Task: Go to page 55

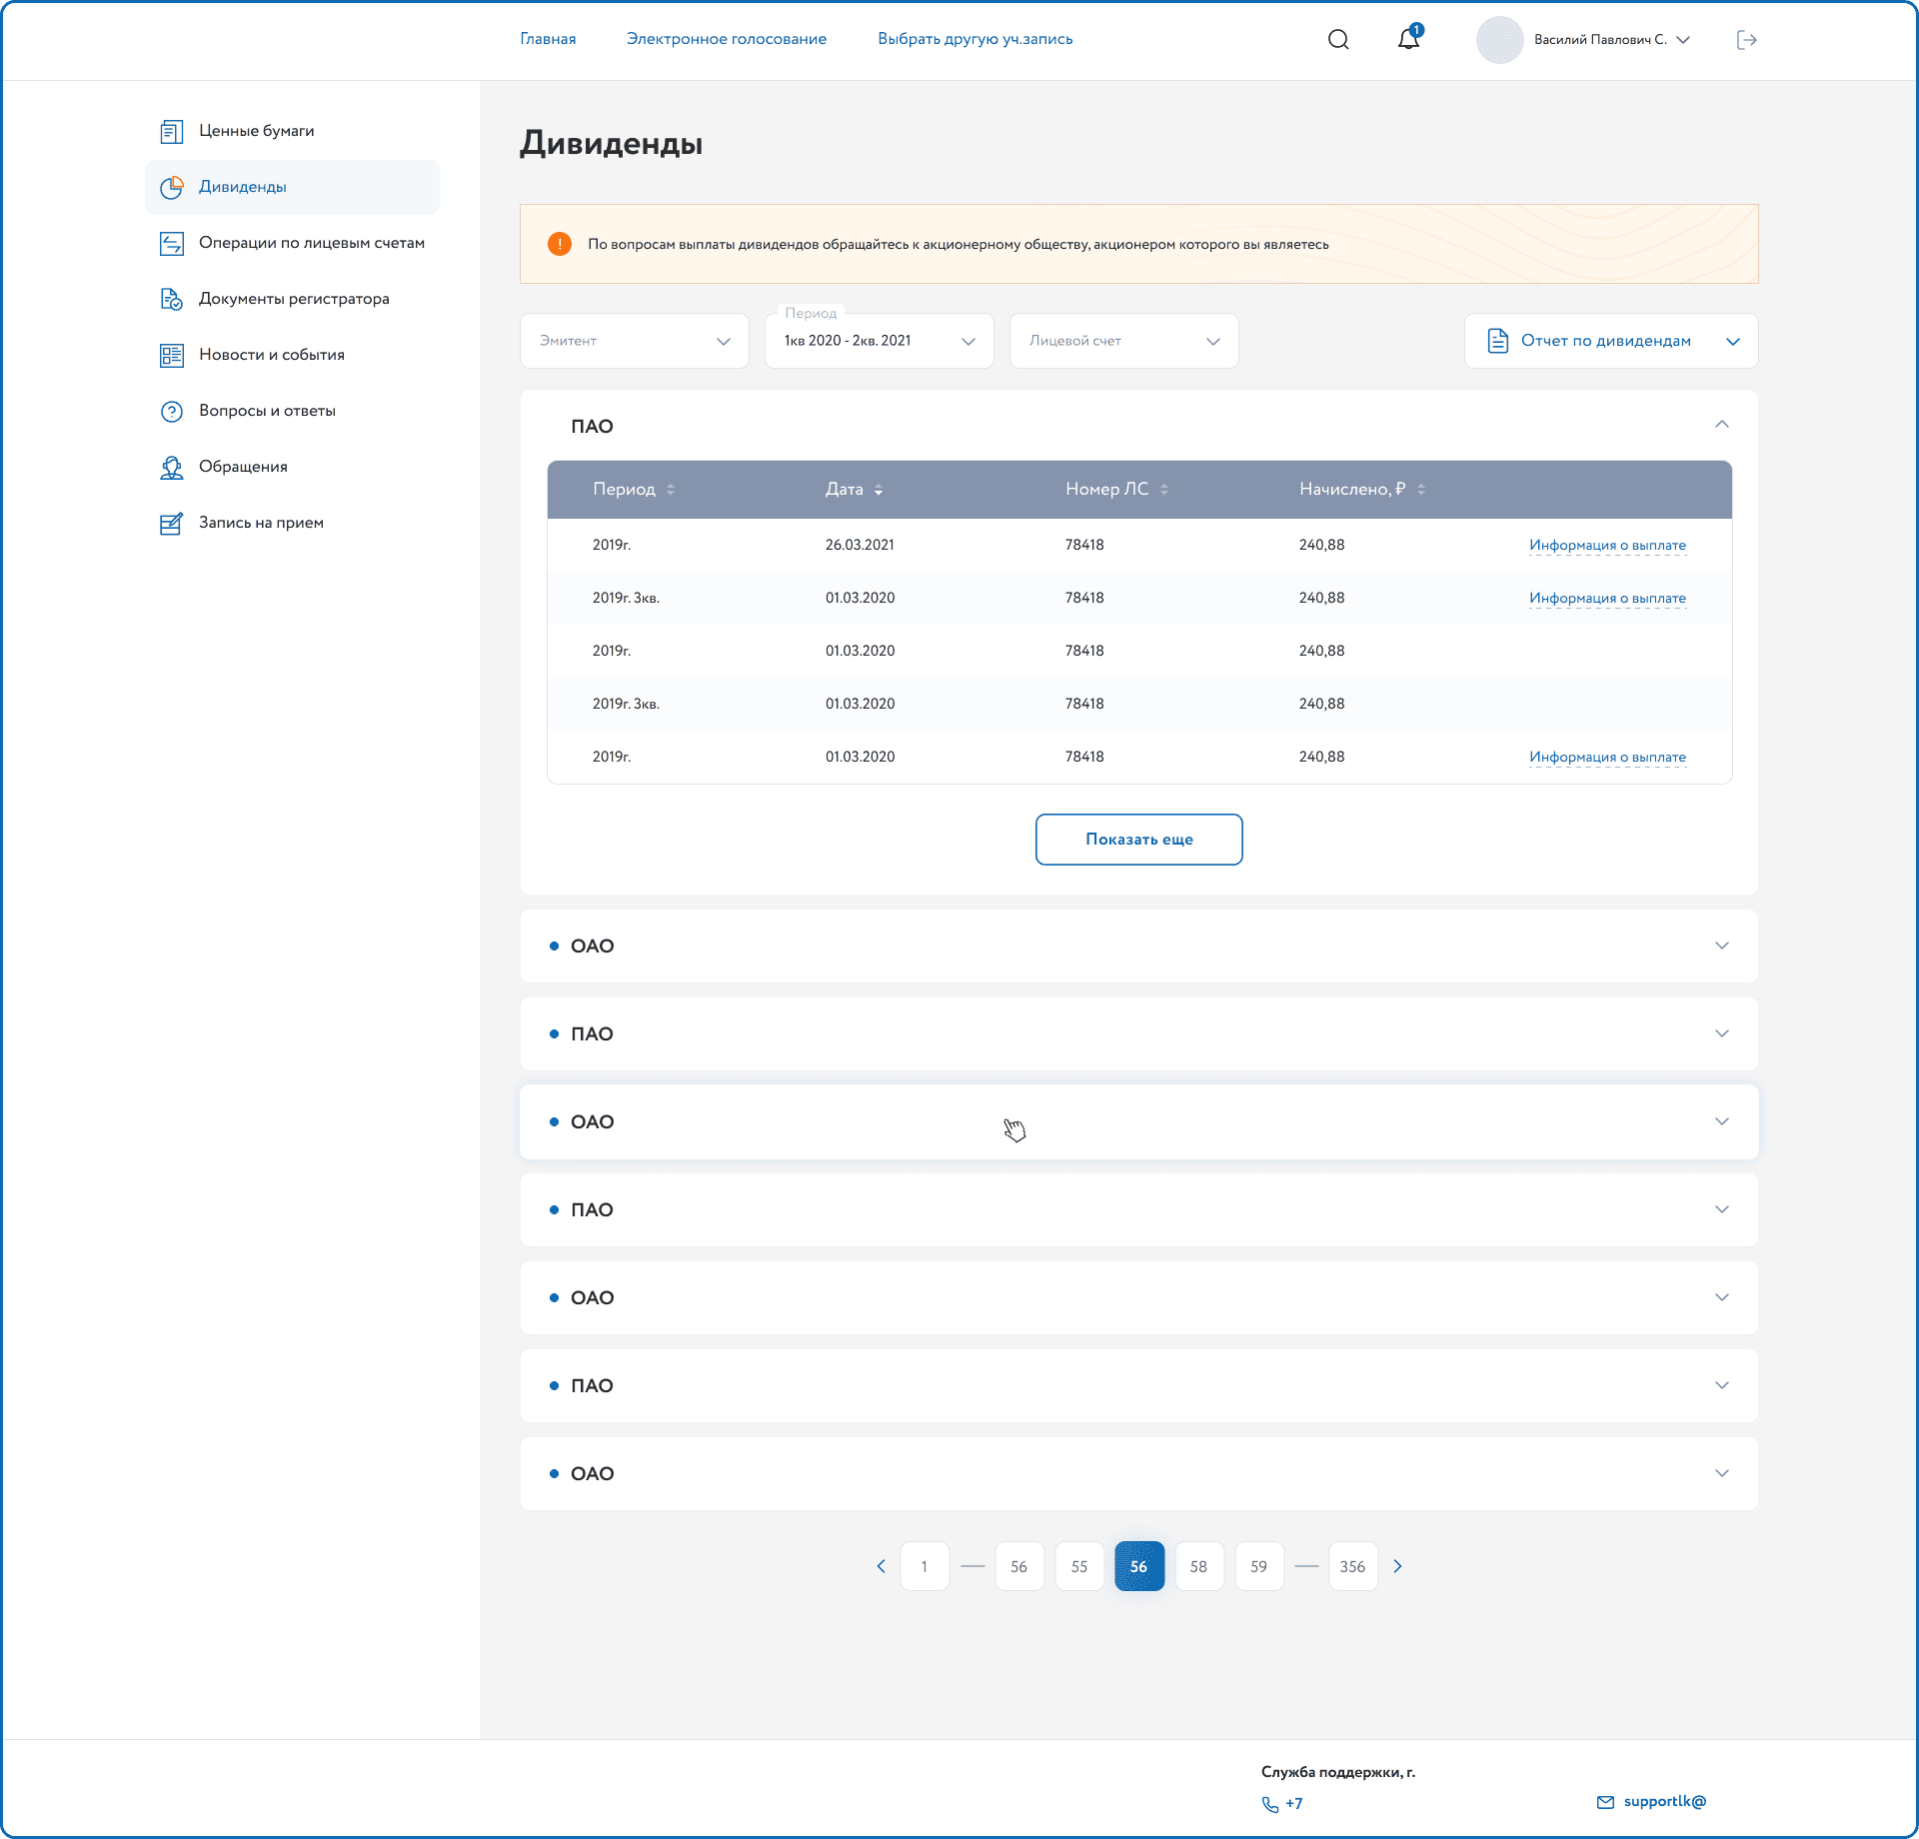Action: click(1079, 1566)
